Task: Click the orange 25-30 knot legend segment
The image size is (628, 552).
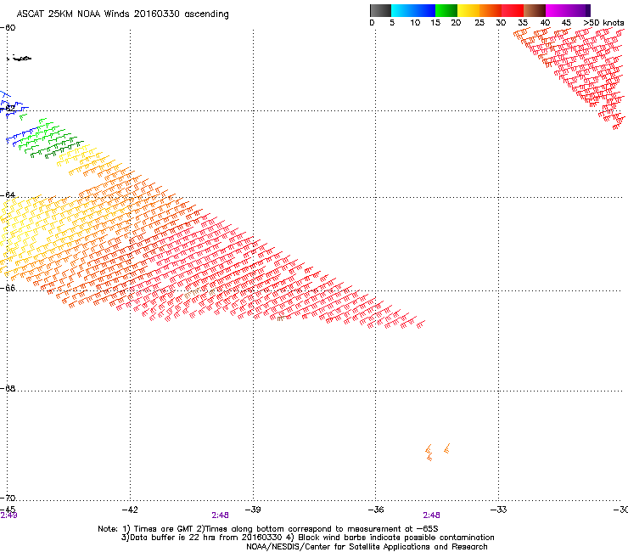Action: [x=491, y=10]
